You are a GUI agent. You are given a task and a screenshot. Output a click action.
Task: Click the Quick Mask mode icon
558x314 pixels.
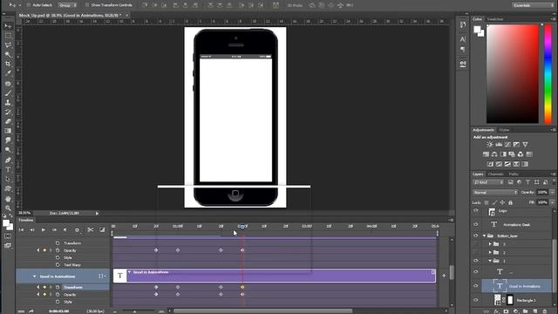(8, 236)
